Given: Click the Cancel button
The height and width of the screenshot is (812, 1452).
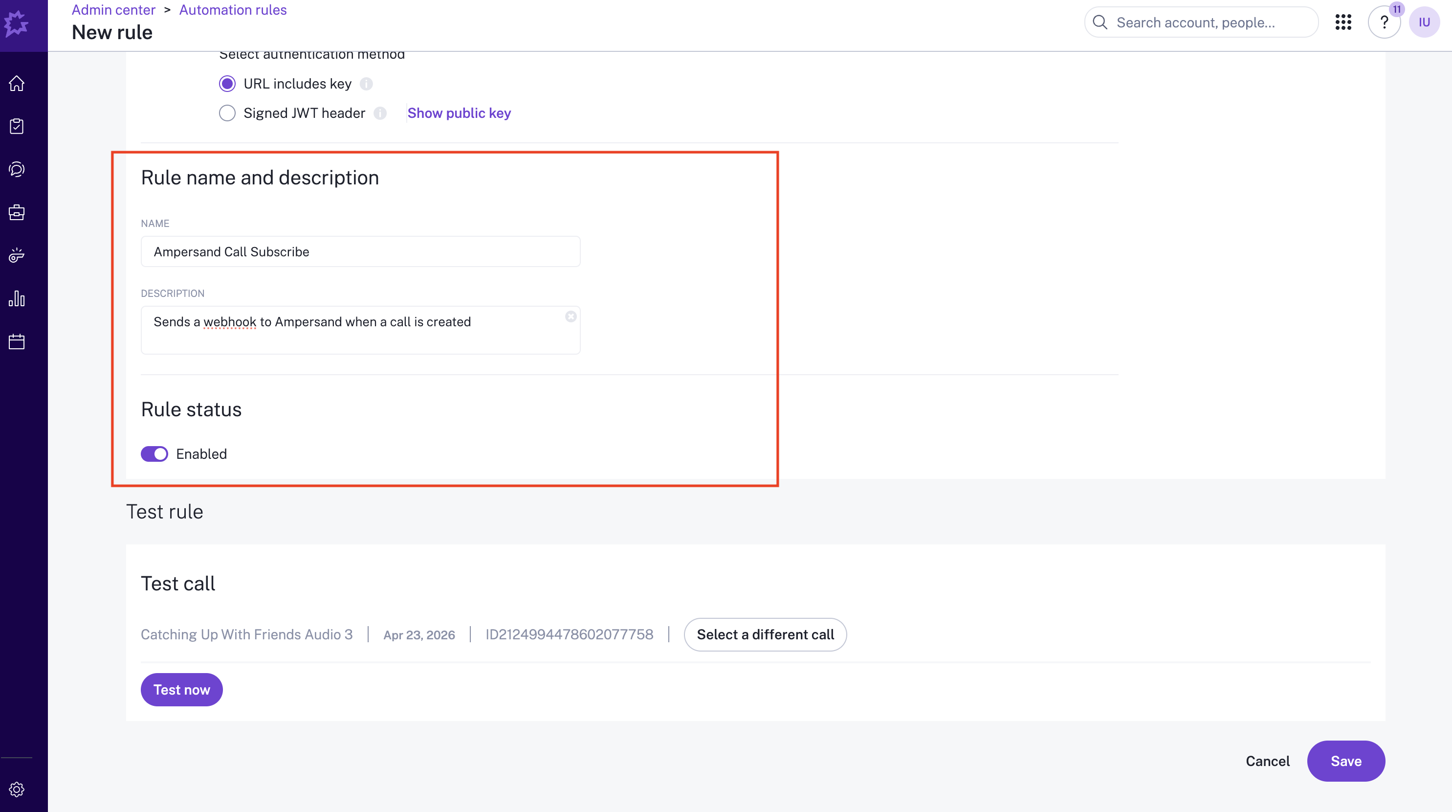Looking at the screenshot, I should (x=1267, y=761).
